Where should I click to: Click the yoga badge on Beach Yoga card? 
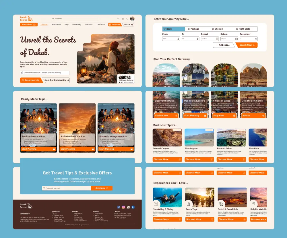click(189, 204)
